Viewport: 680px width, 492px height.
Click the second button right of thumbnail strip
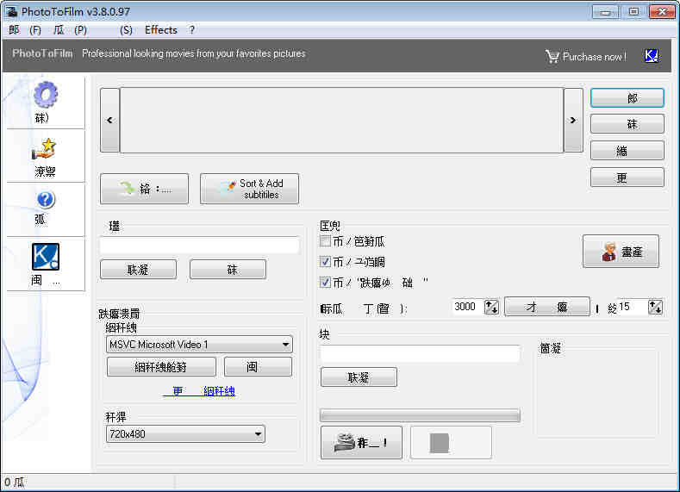coord(627,124)
